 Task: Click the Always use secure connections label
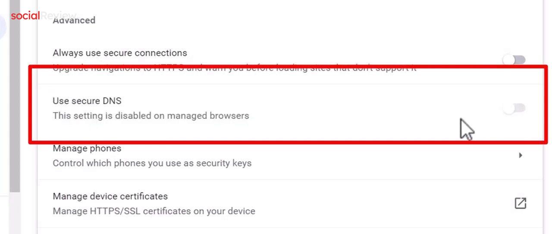(x=119, y=53)
